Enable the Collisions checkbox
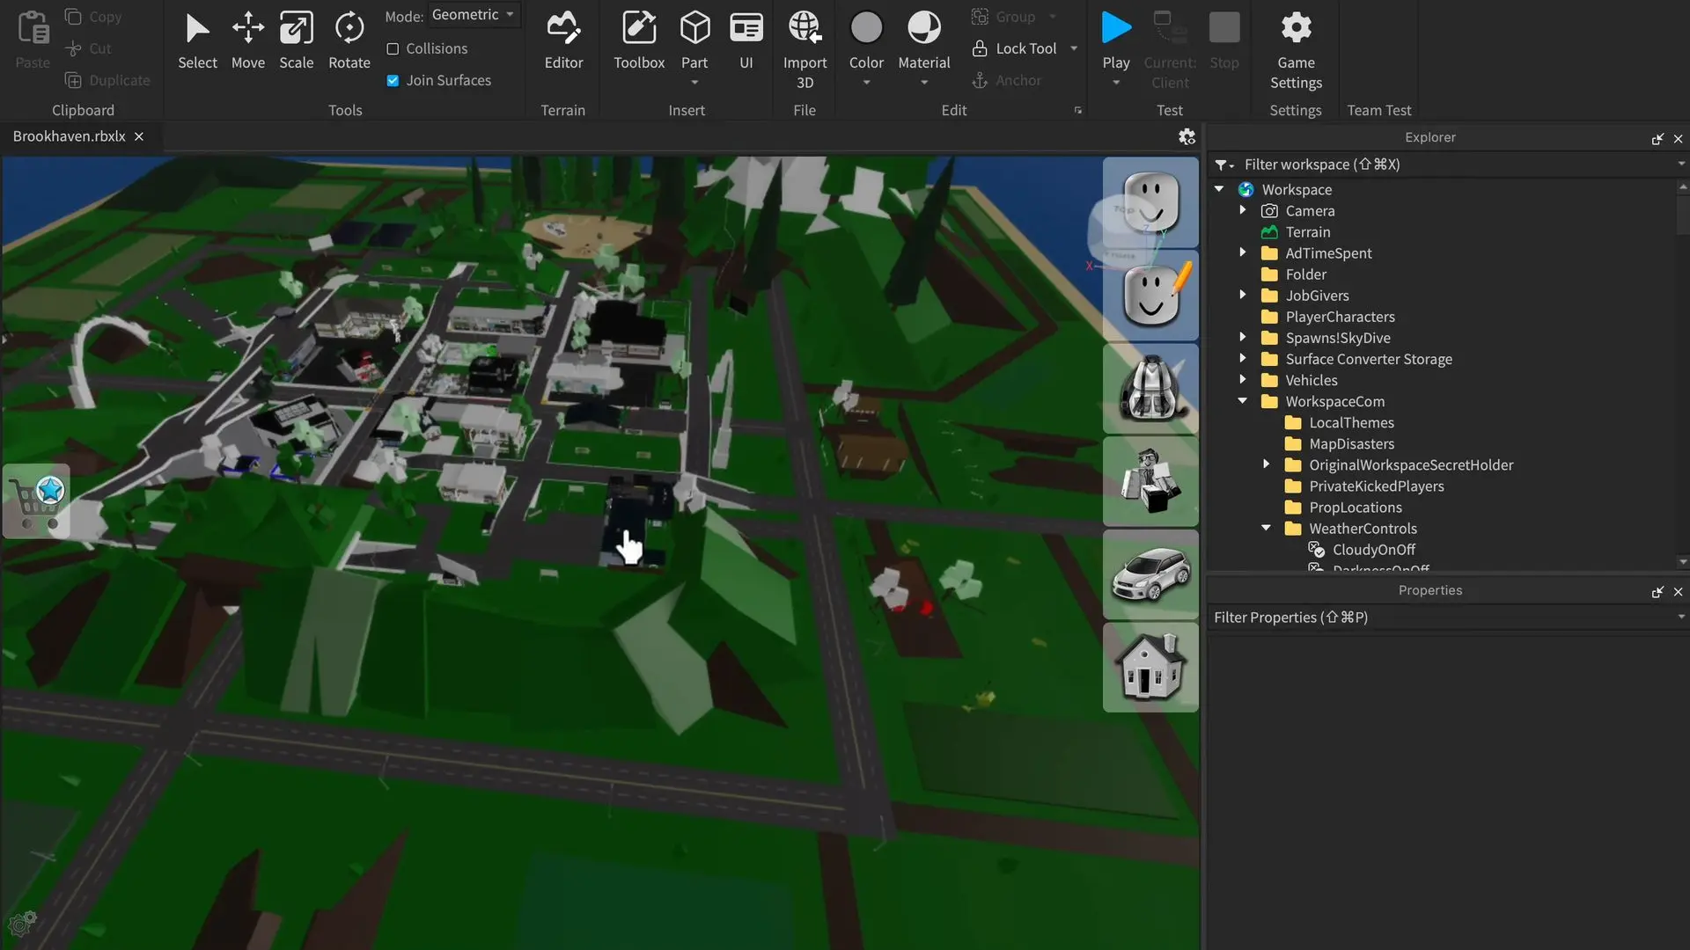 click(393, 49)
